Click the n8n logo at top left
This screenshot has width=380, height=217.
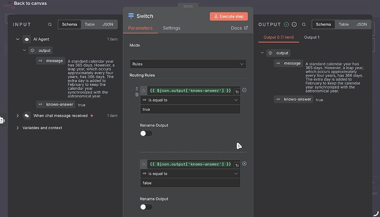coord(9,5)
